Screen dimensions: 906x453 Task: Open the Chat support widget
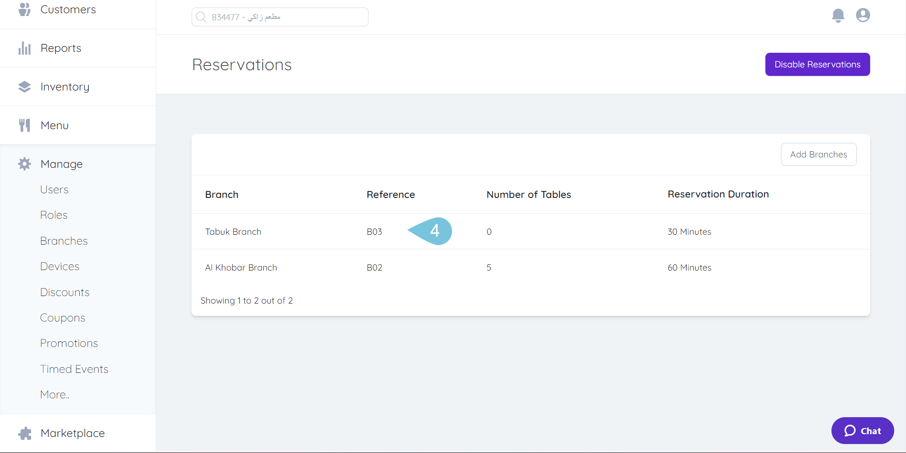coord(862,430)
